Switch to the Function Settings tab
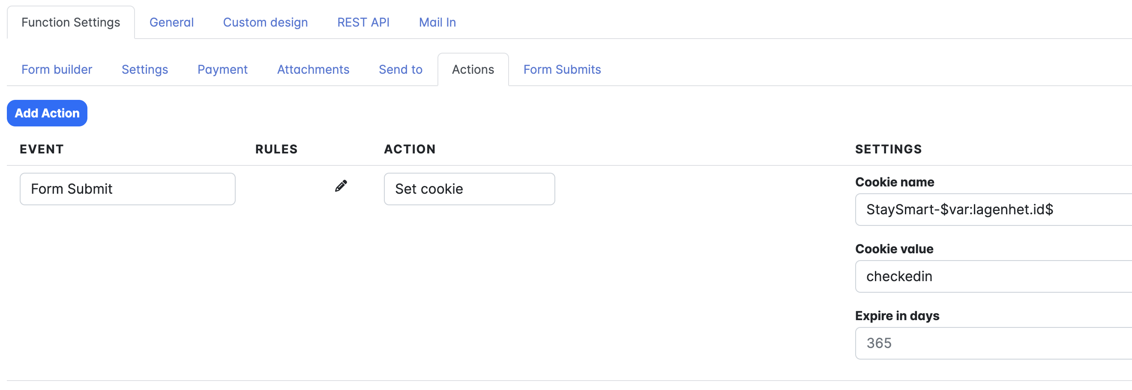This screenshot has height=390, width=1132. click(x=71, y=22)
